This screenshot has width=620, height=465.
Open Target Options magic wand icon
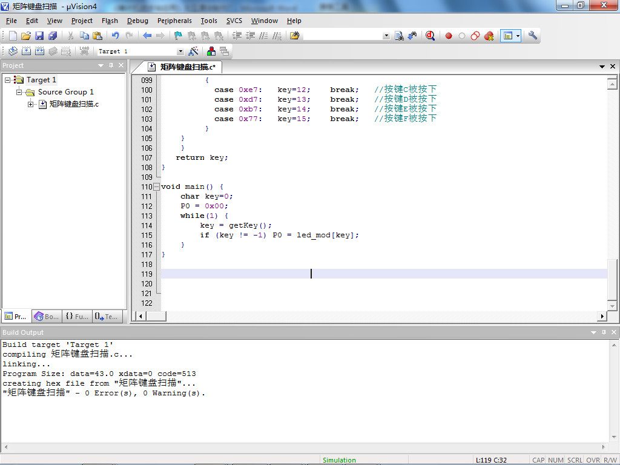[x=194, y=51]
